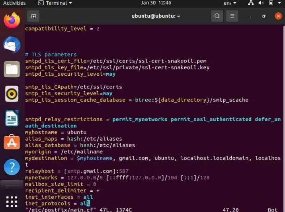The height and width of the screenshot is (212, 285).
Task: Click the smtp_tls_CApath line
Action: [73, 87]
